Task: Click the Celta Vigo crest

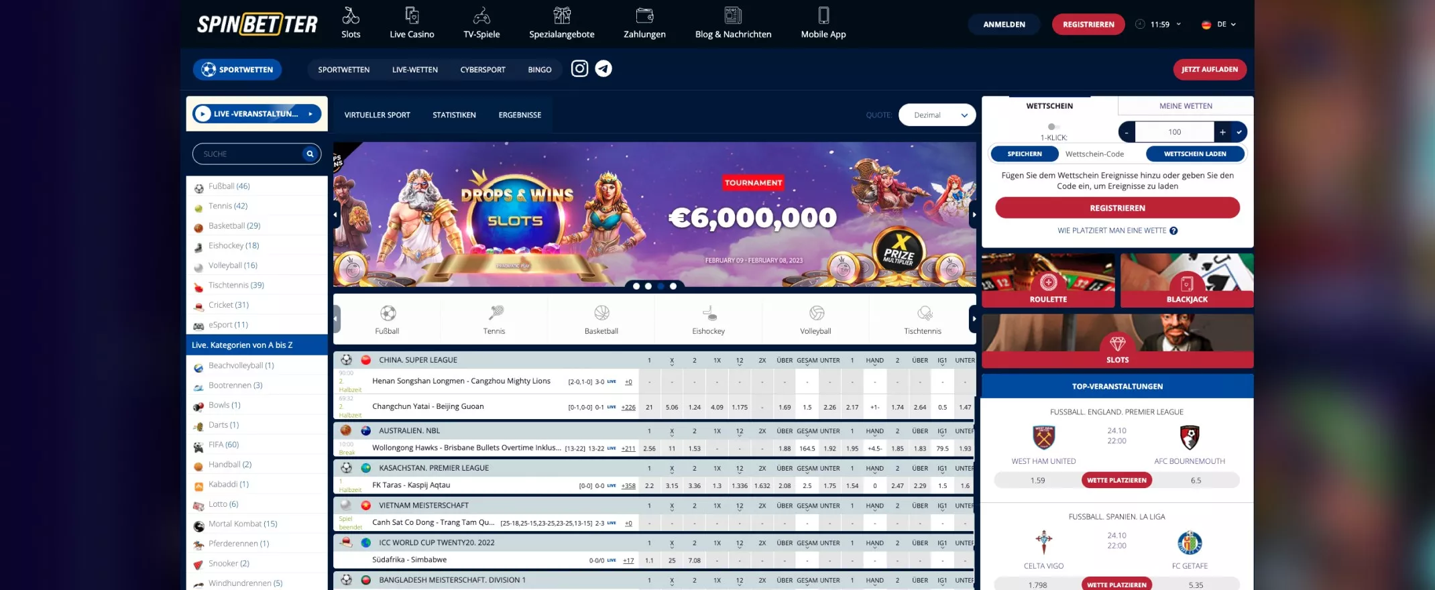Action: point(1043,542)
